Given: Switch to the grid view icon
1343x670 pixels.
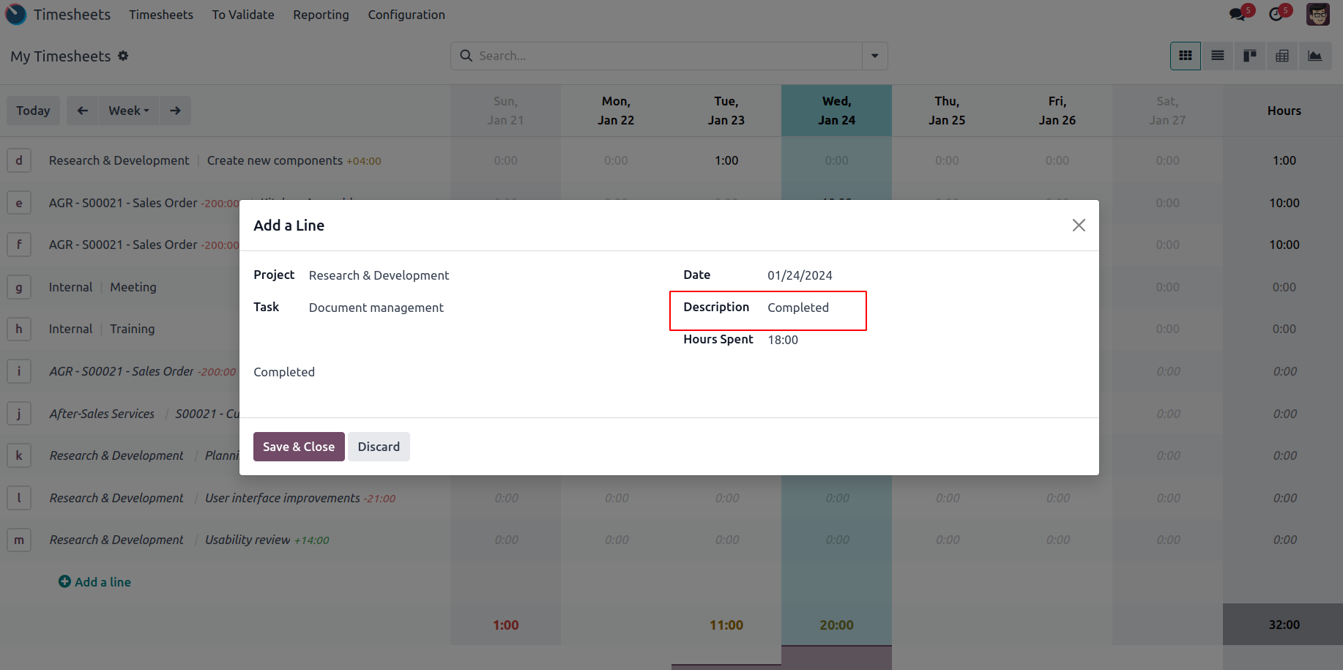Looking at the screenshot, I should (x=1185, y=56).
